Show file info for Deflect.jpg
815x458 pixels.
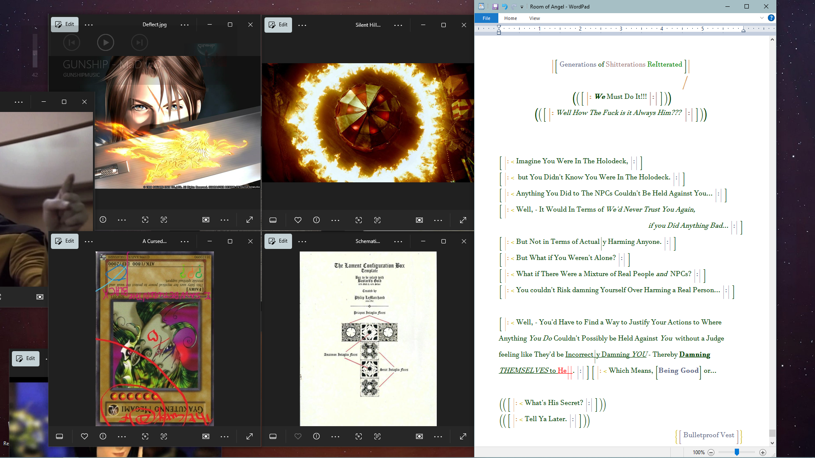point(103,220)
